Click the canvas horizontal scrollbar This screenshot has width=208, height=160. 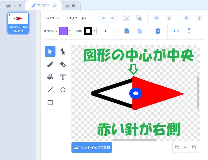point(134,140)
